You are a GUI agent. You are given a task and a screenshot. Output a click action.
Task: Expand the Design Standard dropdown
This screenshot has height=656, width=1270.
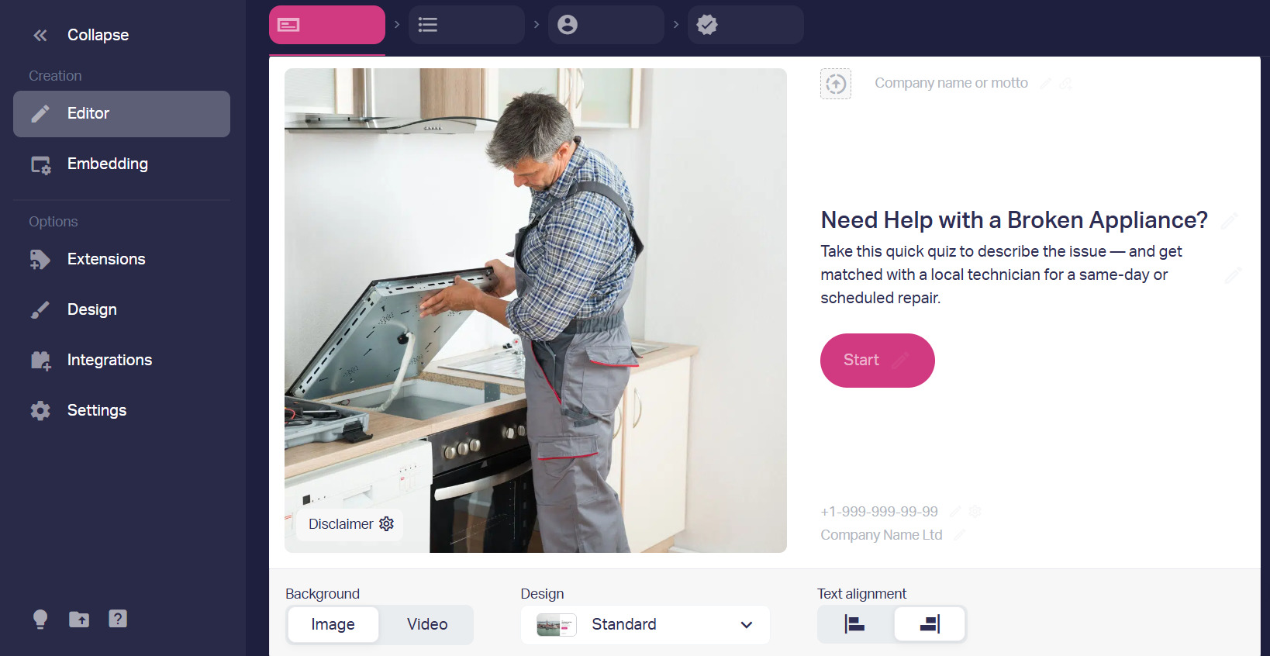click(645, 625)
